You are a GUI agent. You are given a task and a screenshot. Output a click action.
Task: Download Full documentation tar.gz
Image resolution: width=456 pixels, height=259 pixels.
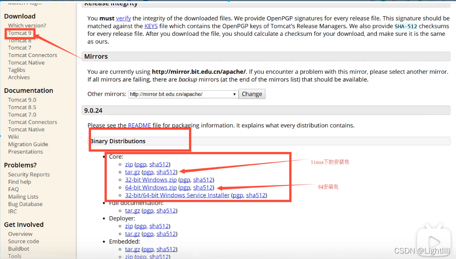pos(132,211)
